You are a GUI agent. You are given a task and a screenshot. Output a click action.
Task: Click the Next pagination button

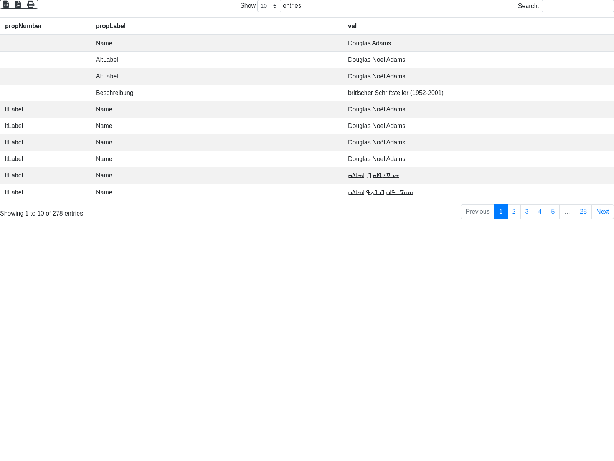coord(602,212)
